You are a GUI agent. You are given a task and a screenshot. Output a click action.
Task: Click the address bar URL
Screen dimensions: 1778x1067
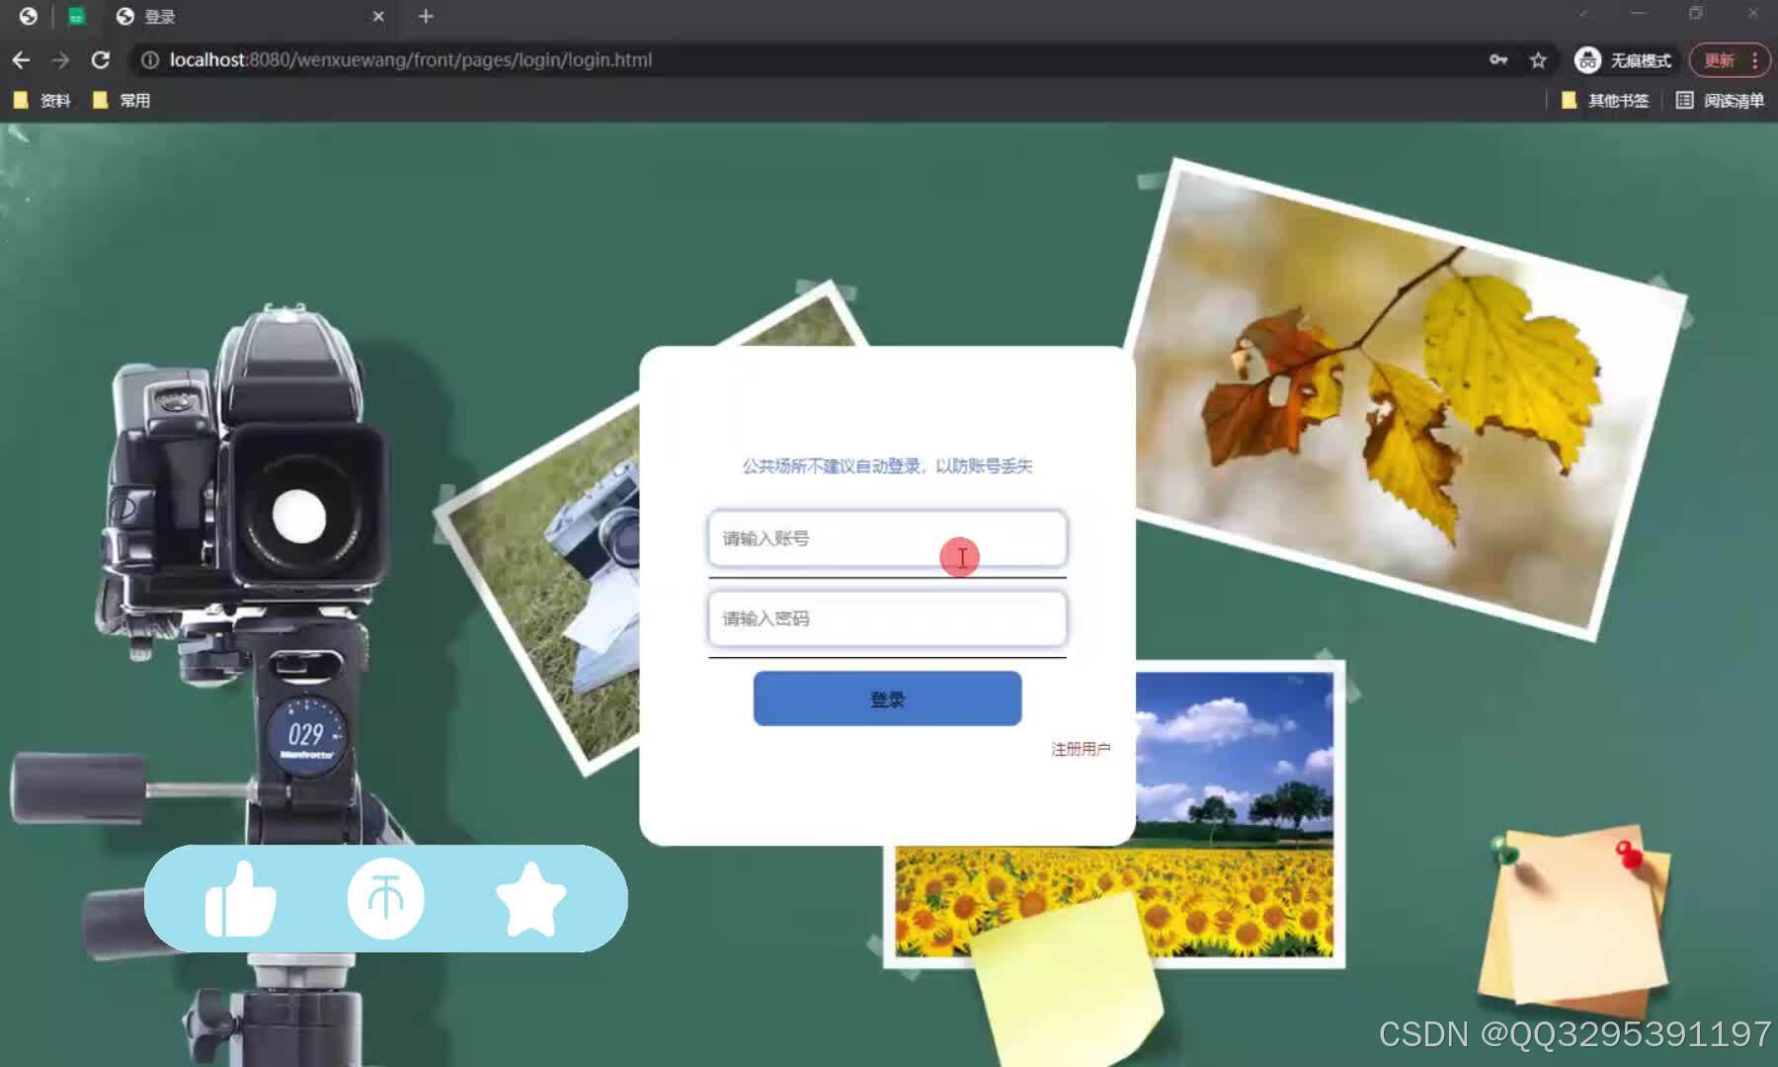click(x=411, y=60)
